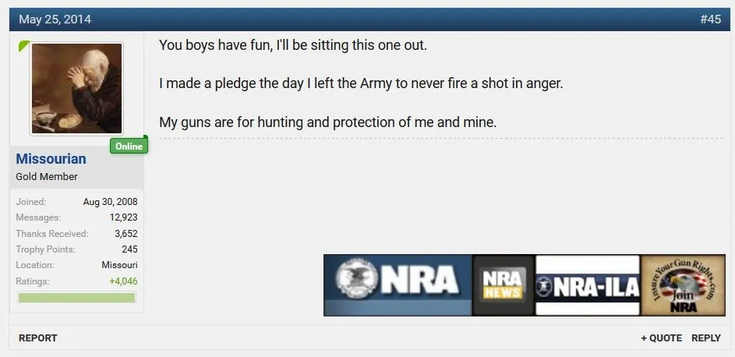Open the post #45 permalink
735x357 pixels.
[710, 19]
